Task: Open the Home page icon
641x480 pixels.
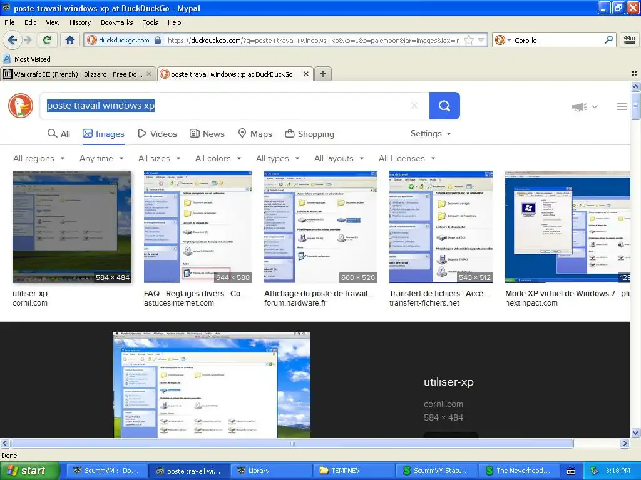Action: coord(70,40)
